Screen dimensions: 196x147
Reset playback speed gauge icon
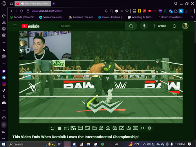point(108,128)
